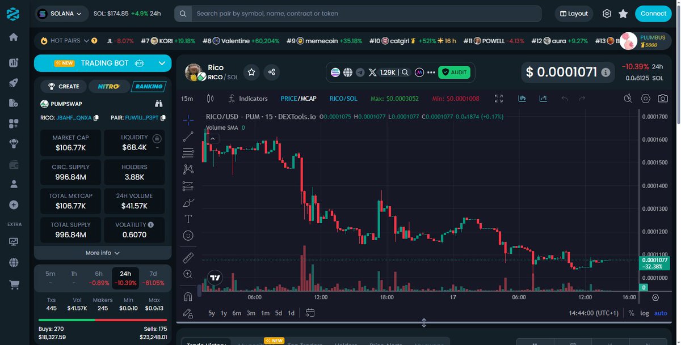Select the 6h timeframe stats tab

click(x=99, y=278)
